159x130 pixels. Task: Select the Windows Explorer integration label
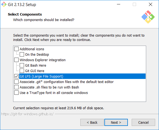tap(43, 60)
